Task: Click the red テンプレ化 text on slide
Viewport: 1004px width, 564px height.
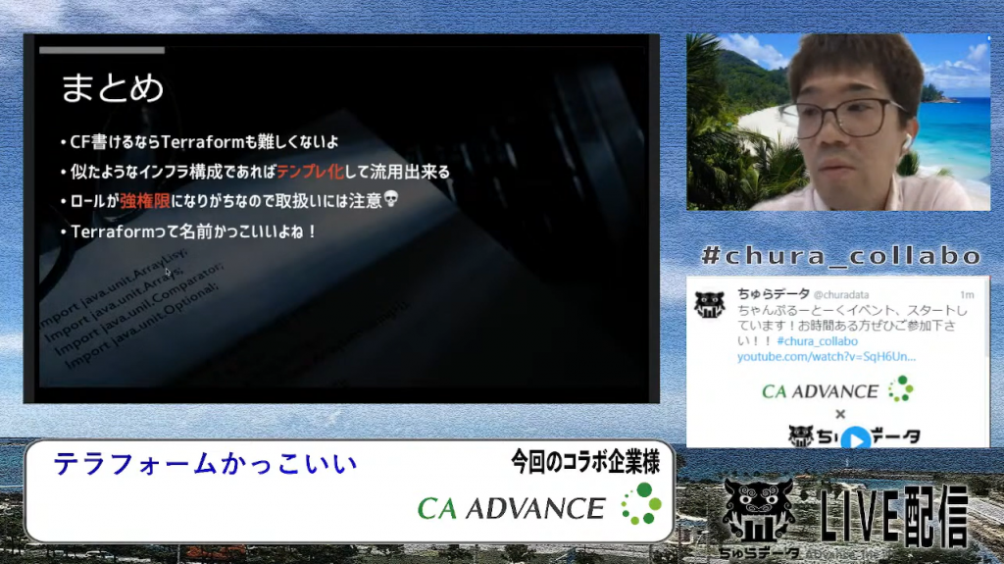Action: pyautogui.click(x=310, y=171)
